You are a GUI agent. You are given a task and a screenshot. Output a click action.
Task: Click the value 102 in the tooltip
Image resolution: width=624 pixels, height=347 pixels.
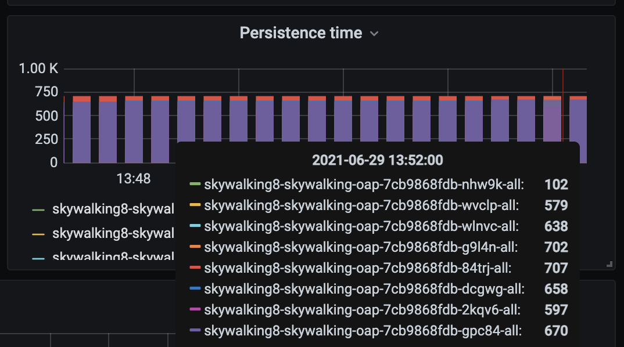[x=556, y=185]
